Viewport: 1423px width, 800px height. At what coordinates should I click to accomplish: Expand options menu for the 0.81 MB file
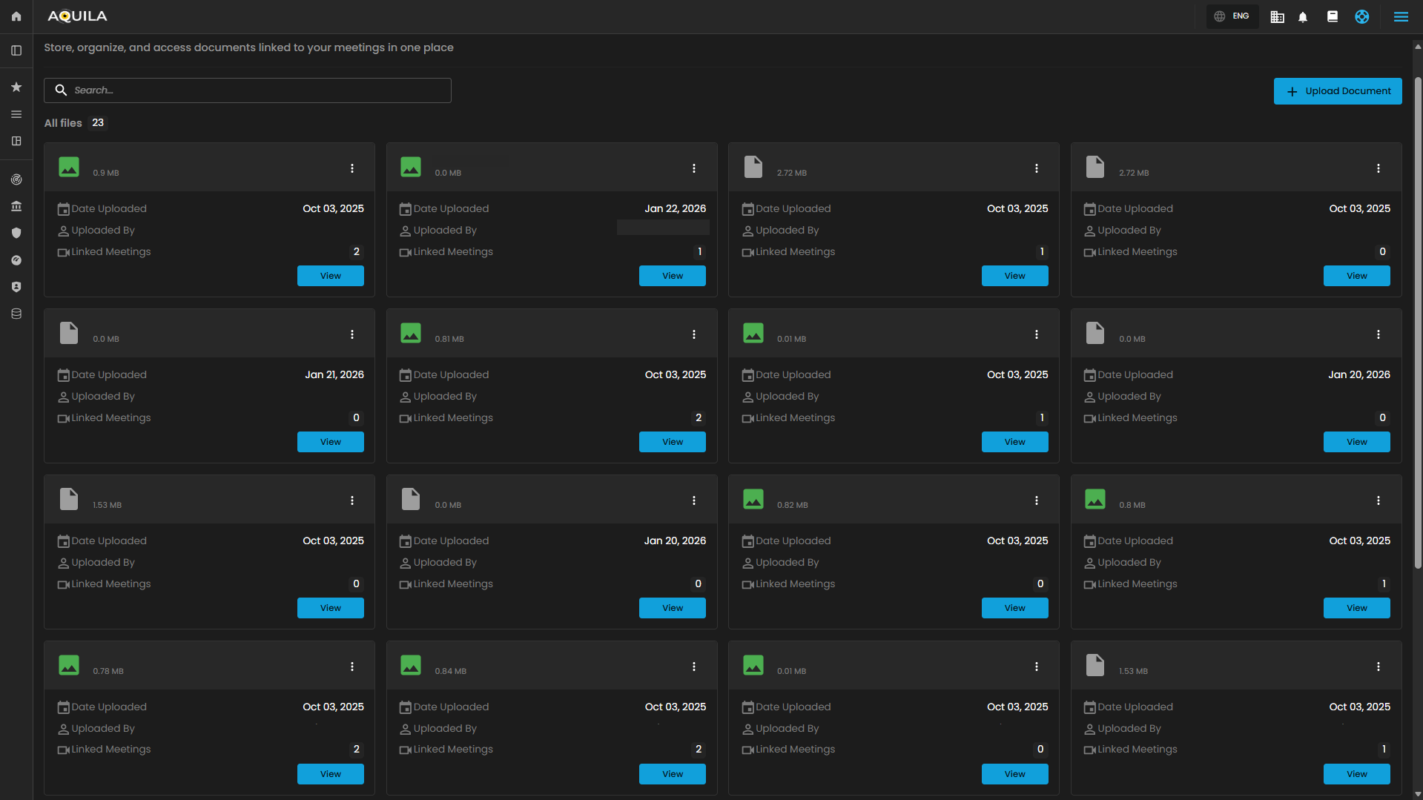pos(694,334)
